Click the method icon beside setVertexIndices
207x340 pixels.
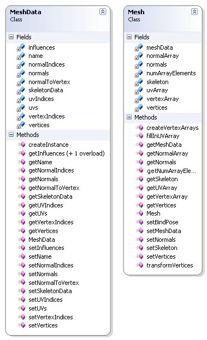(x=22, y=317)
